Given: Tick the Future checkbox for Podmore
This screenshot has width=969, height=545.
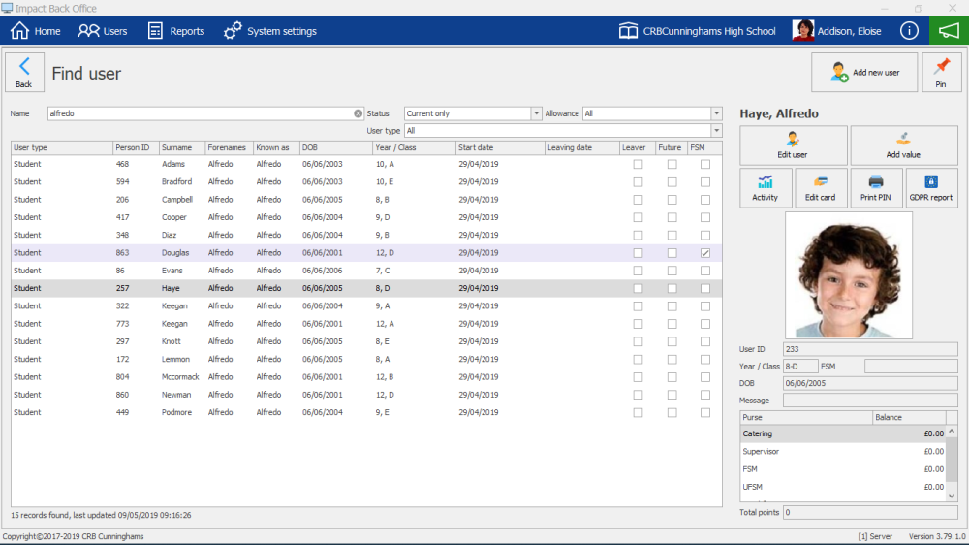Looking at the screenshot, I should click(x=672, y=412).
